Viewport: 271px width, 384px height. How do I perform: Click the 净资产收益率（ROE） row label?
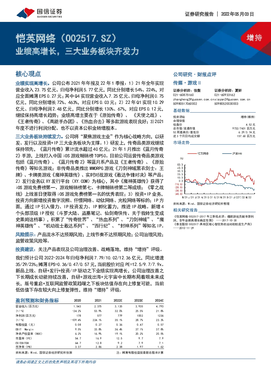[x=29, y=334]
